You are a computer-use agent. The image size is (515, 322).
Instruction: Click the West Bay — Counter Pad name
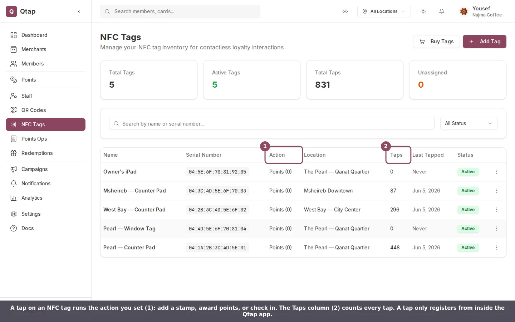[134, 210]
